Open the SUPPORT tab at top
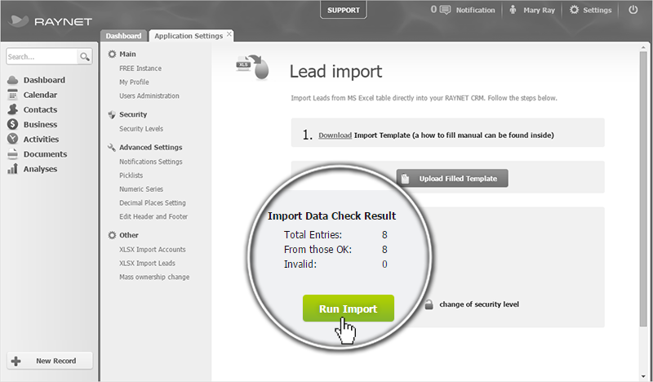Viewport: 653px width, 382px height. (343, 10)
